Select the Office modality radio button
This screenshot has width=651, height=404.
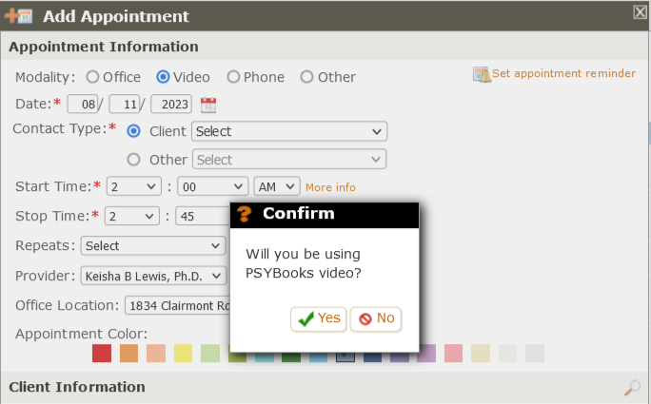pyautogui.click(x=92, y=77)
